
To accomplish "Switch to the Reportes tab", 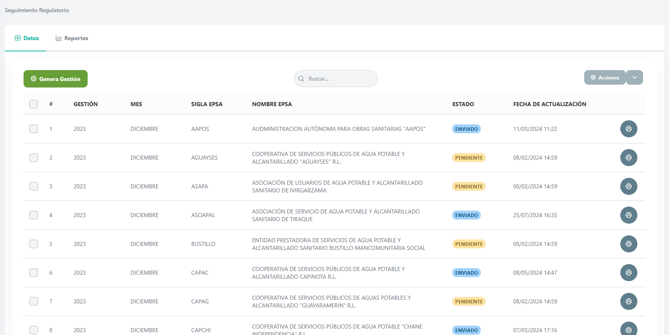I will [72, 38].
